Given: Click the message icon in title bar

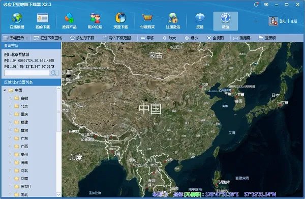Looking at the screenshot, I should pos(266,4).
